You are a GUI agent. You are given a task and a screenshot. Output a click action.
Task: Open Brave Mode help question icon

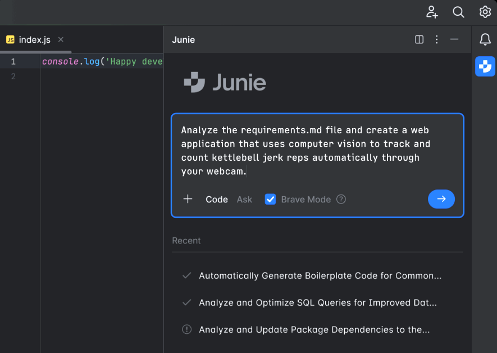point(341,199)
